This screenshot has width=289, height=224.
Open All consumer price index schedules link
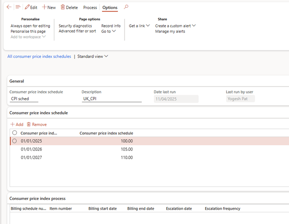pyautogui.click(x=39, y=56)
